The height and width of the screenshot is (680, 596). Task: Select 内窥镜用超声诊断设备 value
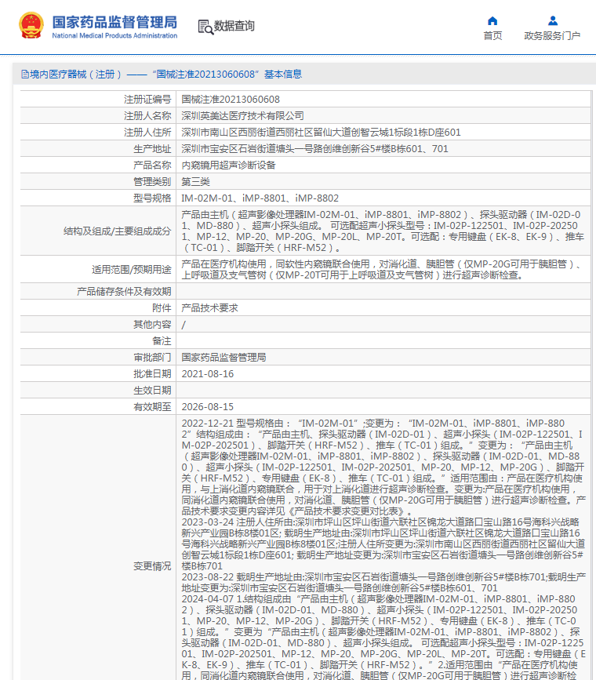[228, 165]
